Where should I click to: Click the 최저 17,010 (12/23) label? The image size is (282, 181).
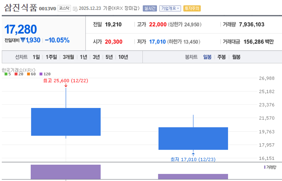click(x=193, y=159)
